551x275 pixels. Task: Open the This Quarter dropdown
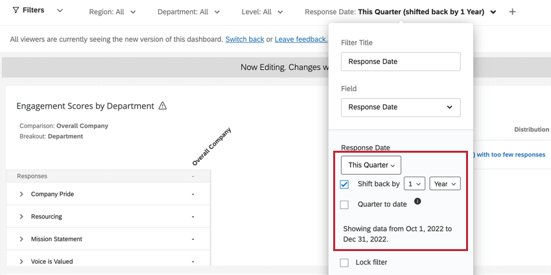[371, 165]
